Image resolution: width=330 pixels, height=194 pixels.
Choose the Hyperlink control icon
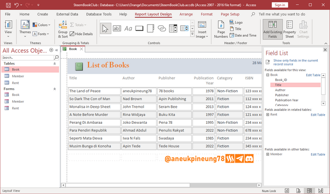coord(161,28)
